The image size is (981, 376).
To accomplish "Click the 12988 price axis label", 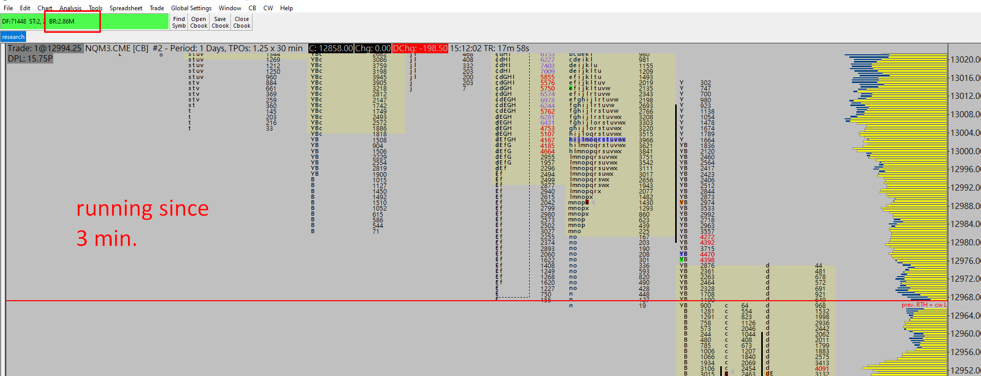I will (966, 206).
